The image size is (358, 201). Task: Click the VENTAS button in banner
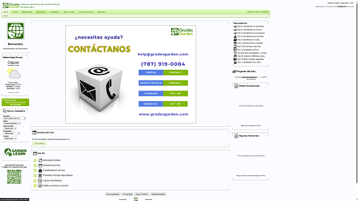click(x=151, y=73)
